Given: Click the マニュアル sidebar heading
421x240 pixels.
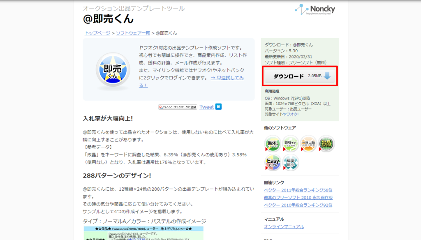Looking at the screenshot, I should 274,219.
